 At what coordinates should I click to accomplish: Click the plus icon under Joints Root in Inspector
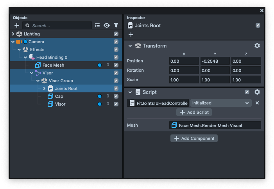[x=131, y=35]
